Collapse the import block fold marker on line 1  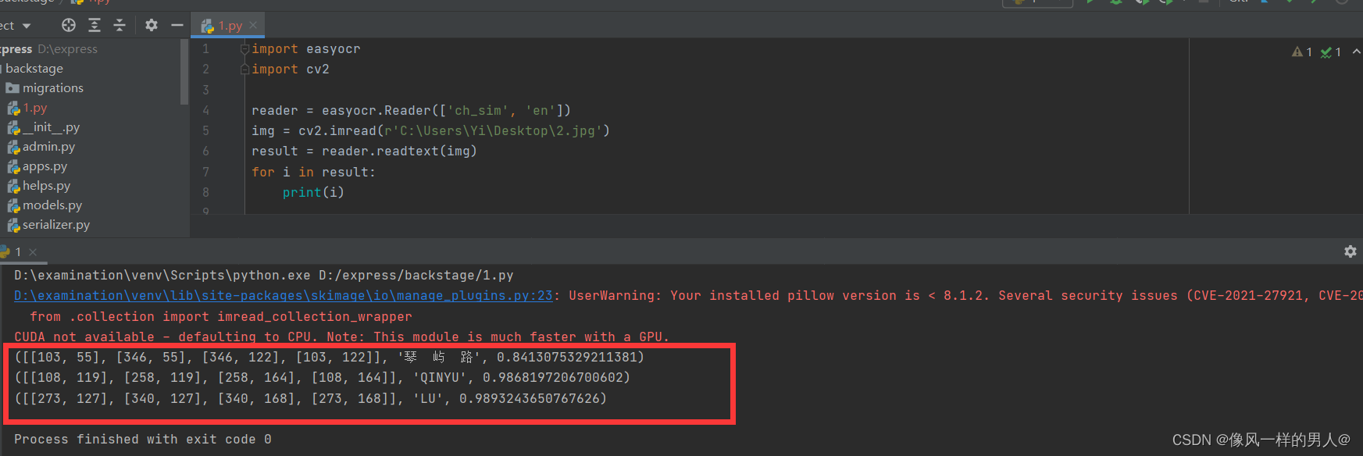click(x=244, y=49)
